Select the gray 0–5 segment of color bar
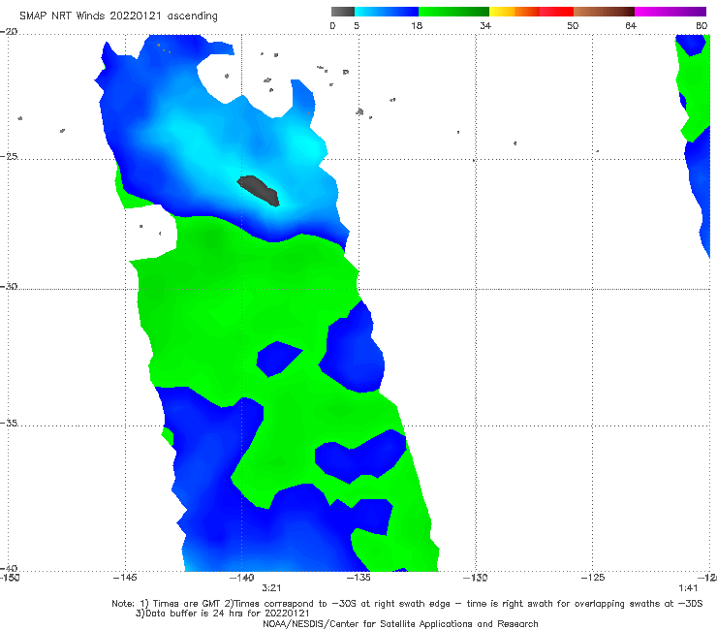 point(343,12)
